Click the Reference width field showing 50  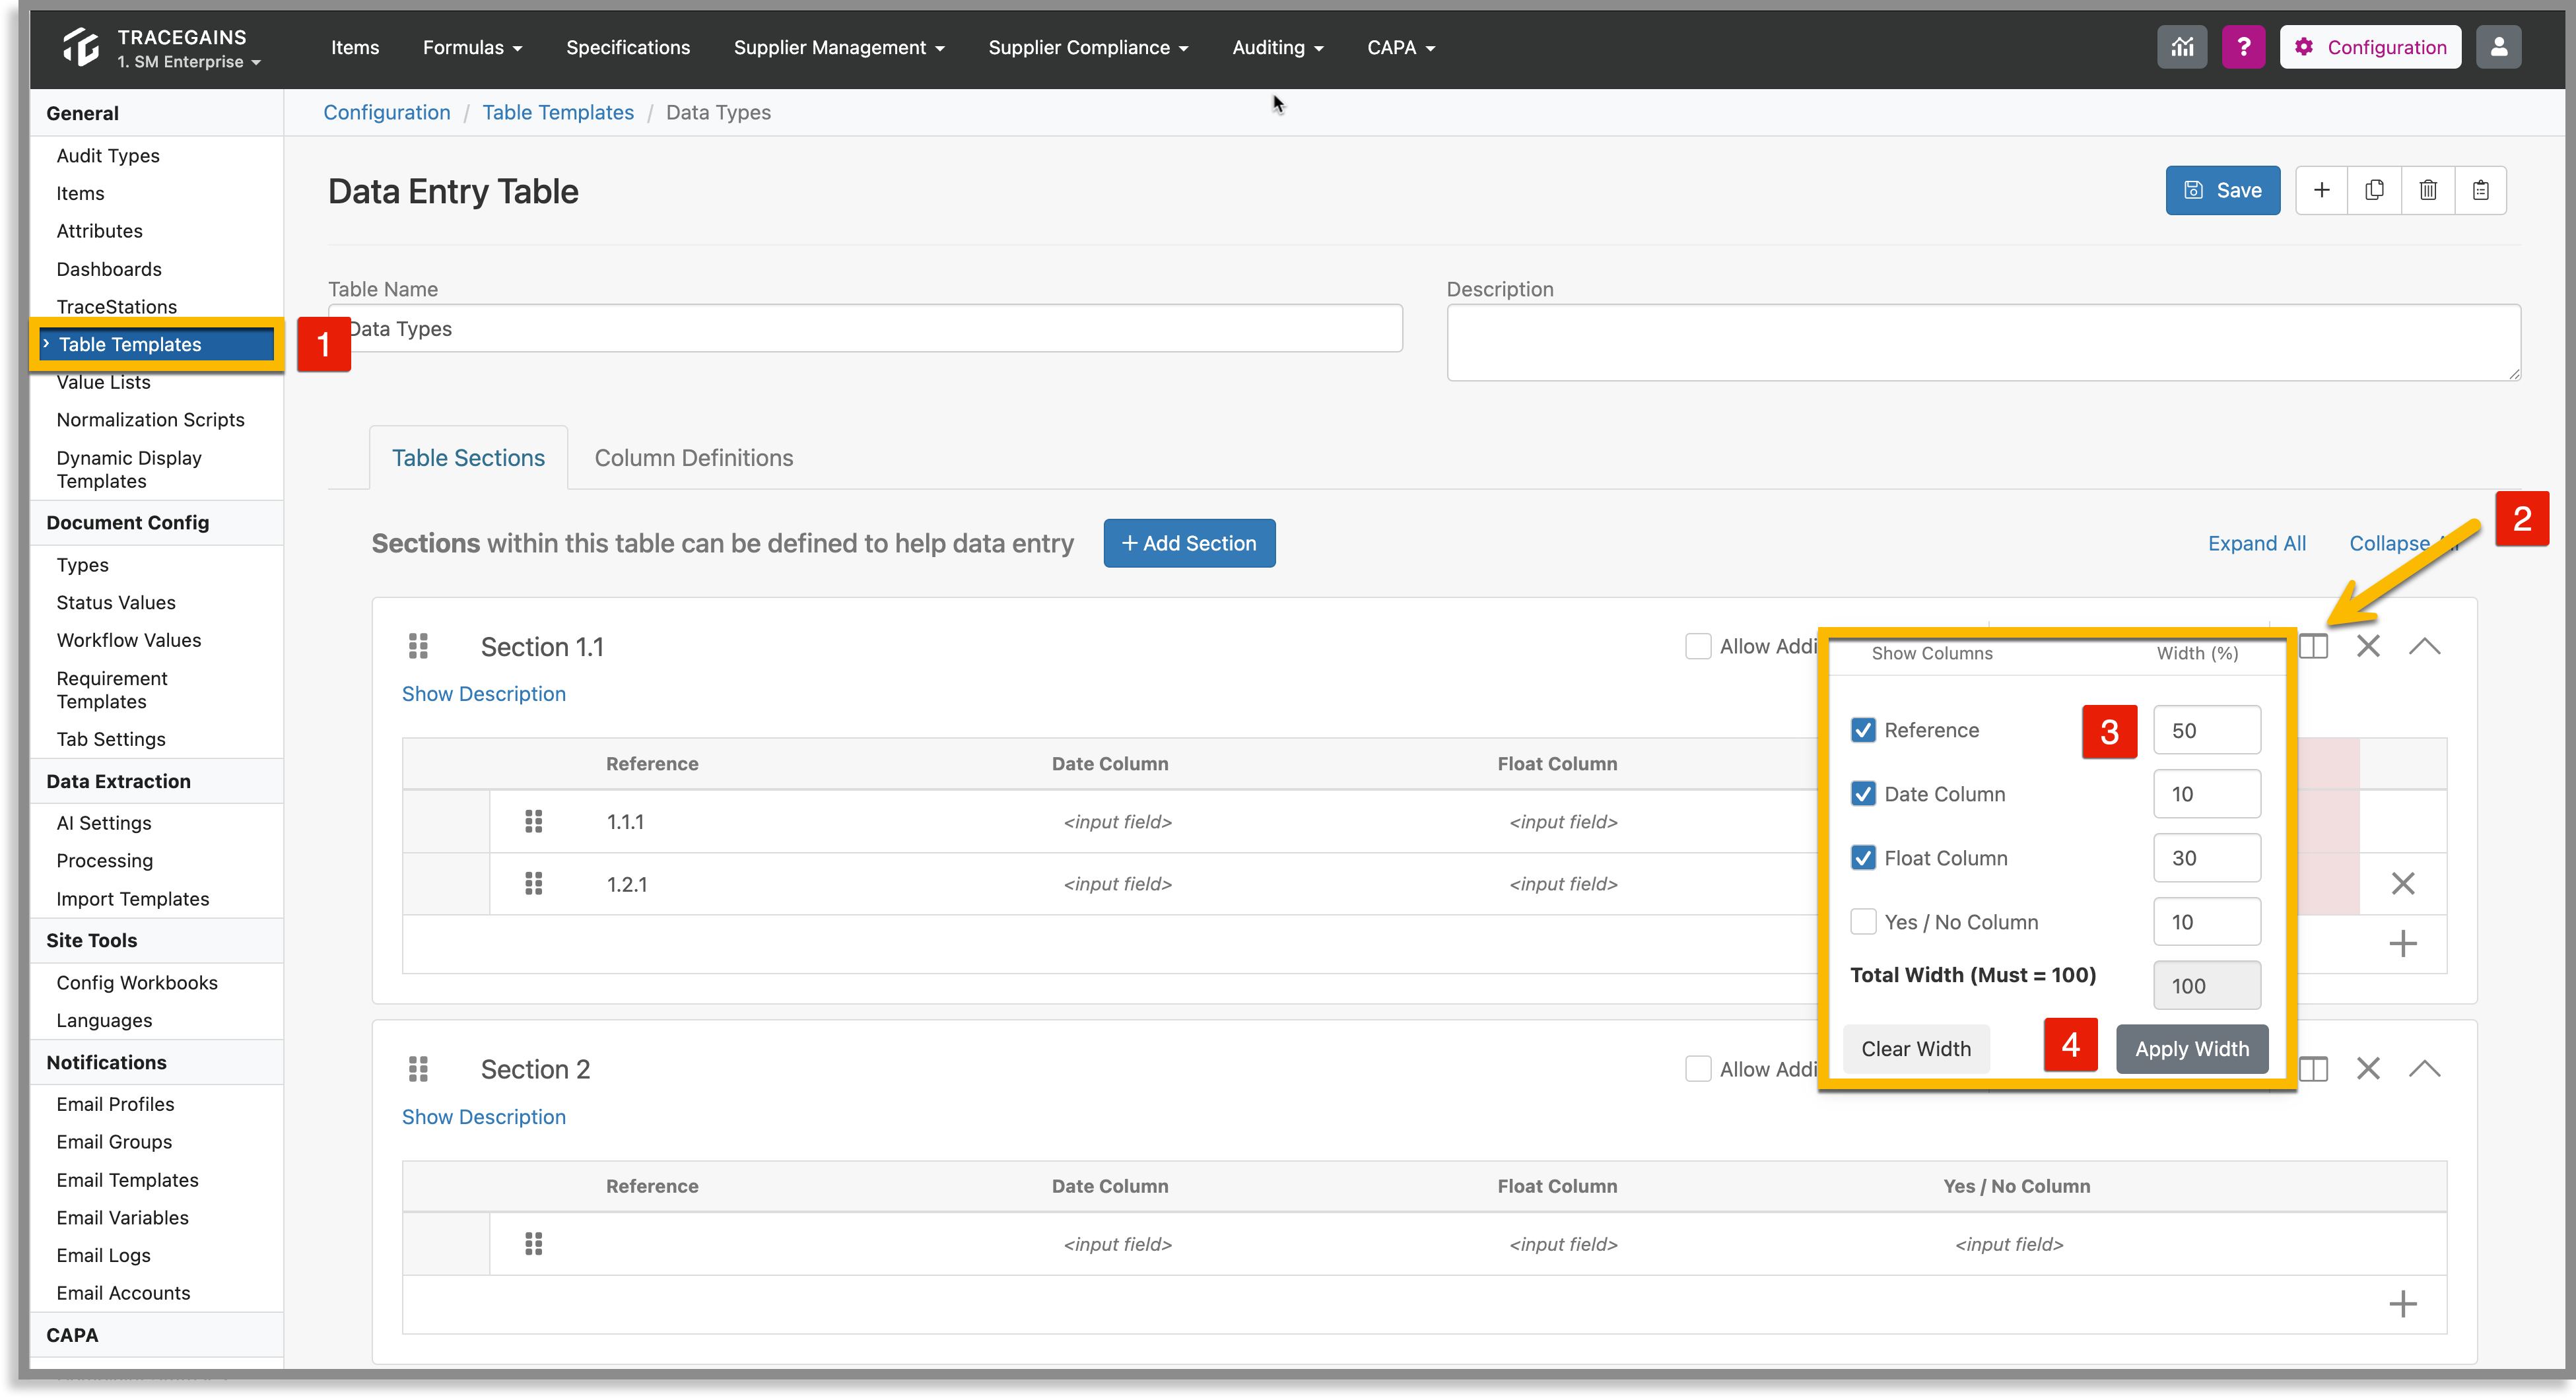[x=2207, y=730]
